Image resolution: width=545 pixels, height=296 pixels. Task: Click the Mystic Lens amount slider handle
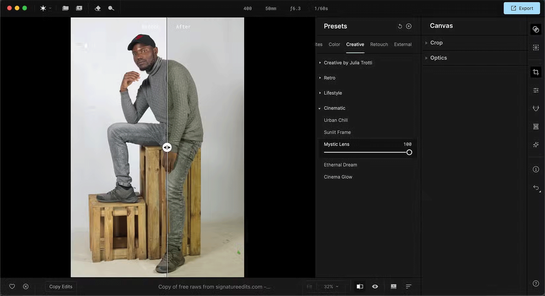tap(409, 152)
